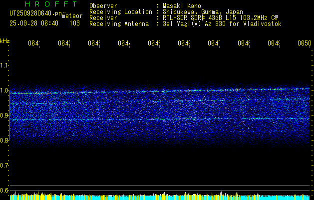Click the 1.0 frequency axis label

click(4, 90)
